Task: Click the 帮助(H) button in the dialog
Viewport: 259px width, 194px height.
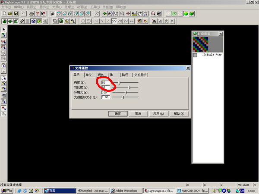Action: [x=179, y=114]
